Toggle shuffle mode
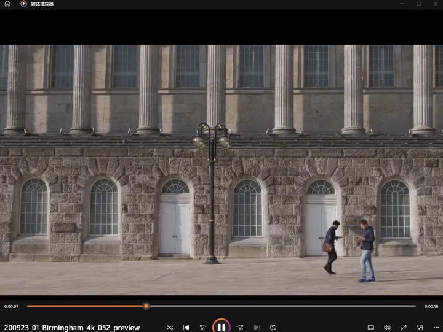This screenshot has height=332, width=443. (170, 328)
